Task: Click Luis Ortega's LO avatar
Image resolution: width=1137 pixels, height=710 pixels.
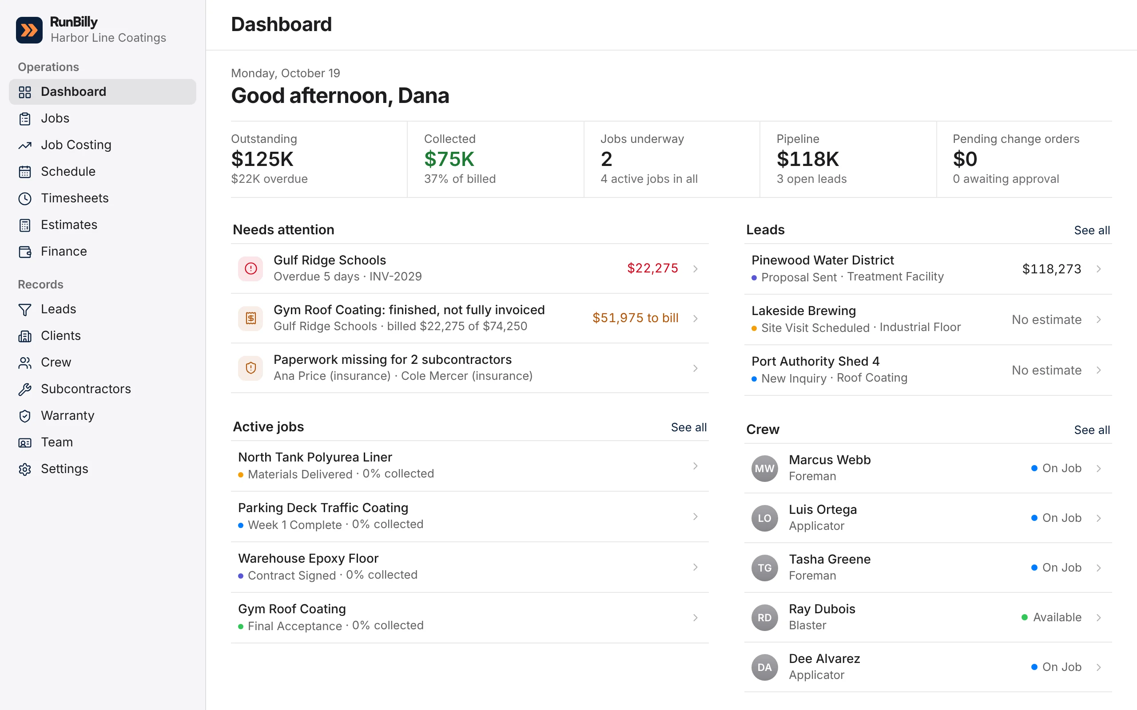Action: click(x=764, y=518)
